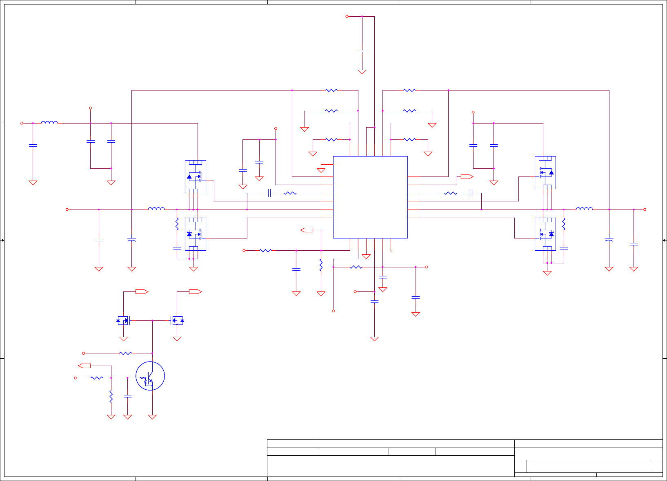Select the large central IC rectangle
The height and width of the screenshot is (481, 667).
coord(370,197)
